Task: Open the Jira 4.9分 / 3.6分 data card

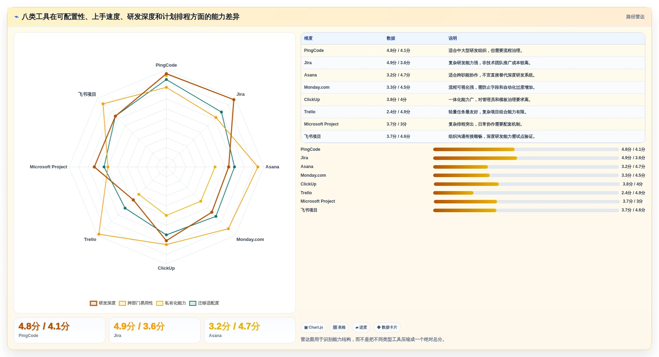Action: pos(155,330)
